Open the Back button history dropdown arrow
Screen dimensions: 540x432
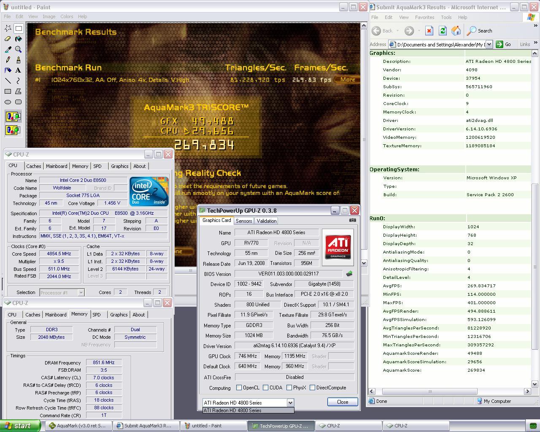coord(397,31)
